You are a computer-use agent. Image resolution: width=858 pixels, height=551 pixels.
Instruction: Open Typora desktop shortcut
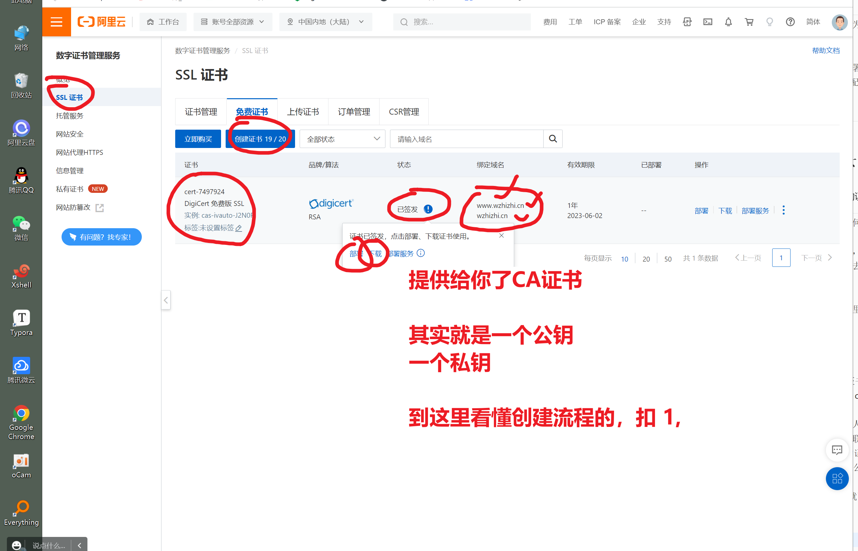(21, 323)
